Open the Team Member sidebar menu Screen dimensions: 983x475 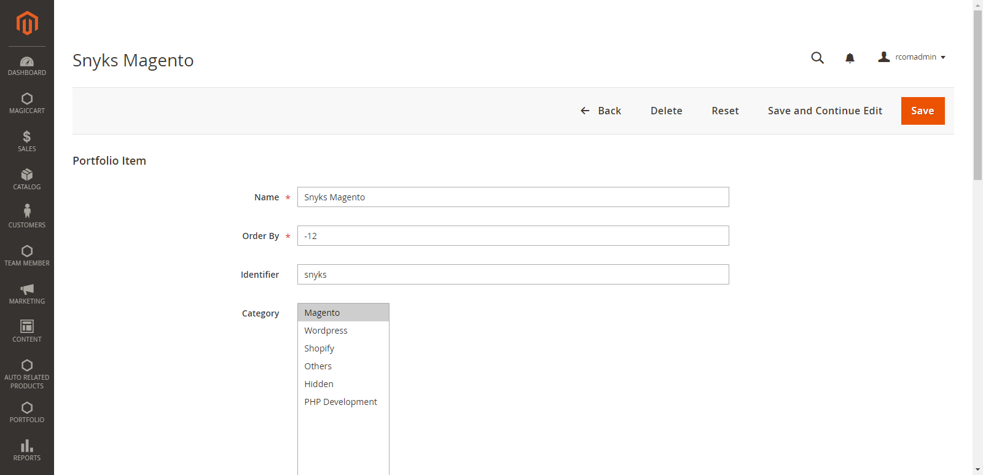pyautogui.click(x=27, y=256)
